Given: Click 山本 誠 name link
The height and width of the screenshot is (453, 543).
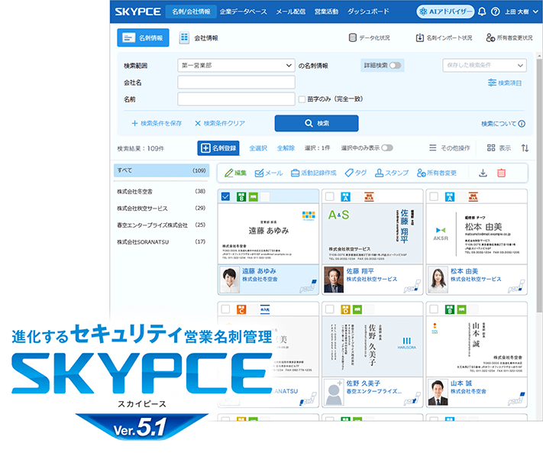Looking at the screenshot, I should tap(461, 383).
